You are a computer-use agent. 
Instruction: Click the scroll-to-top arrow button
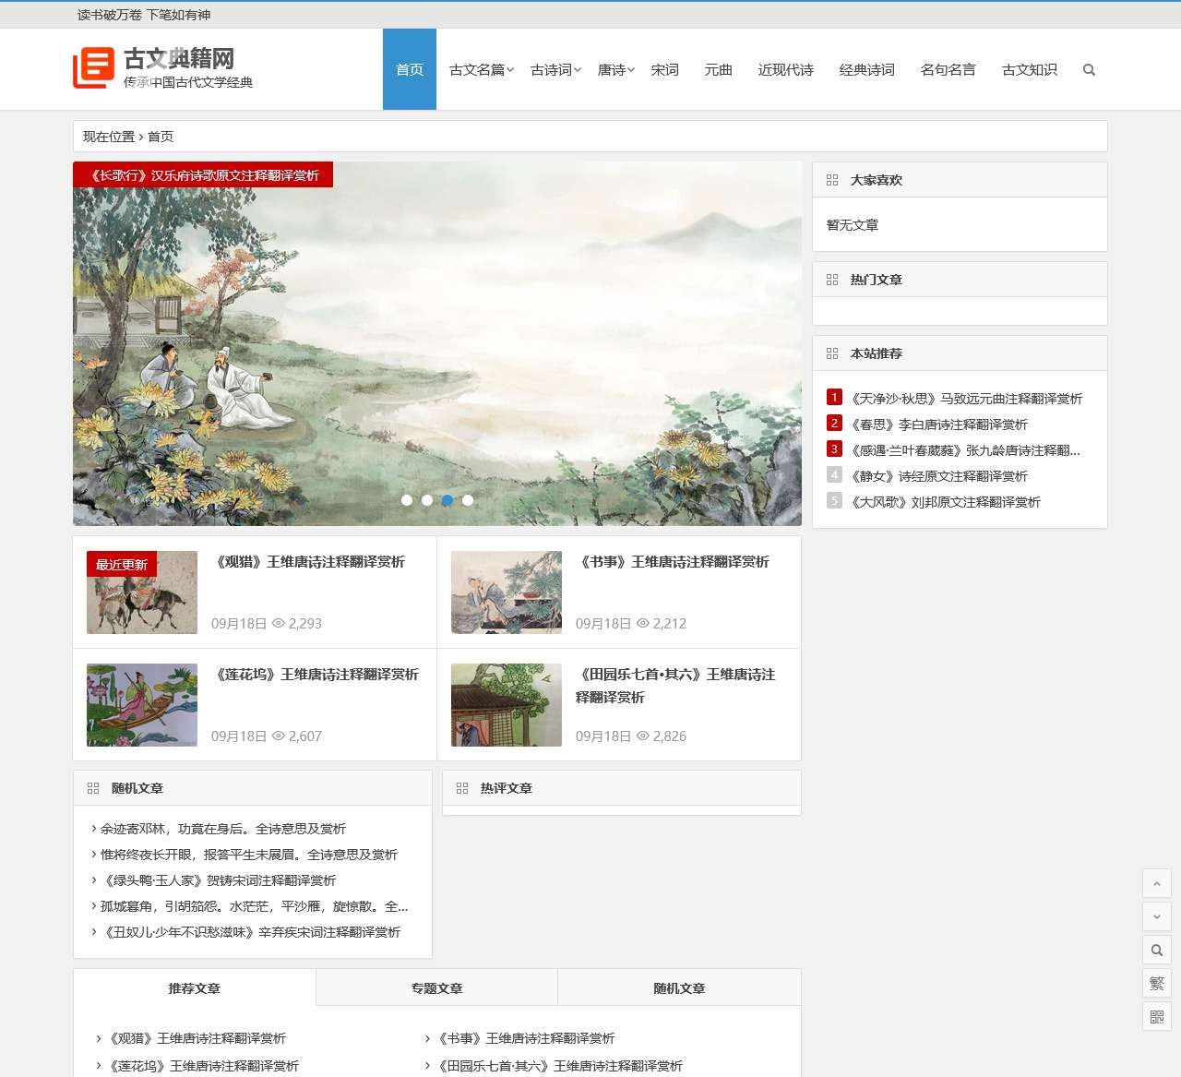point(1156,883)
